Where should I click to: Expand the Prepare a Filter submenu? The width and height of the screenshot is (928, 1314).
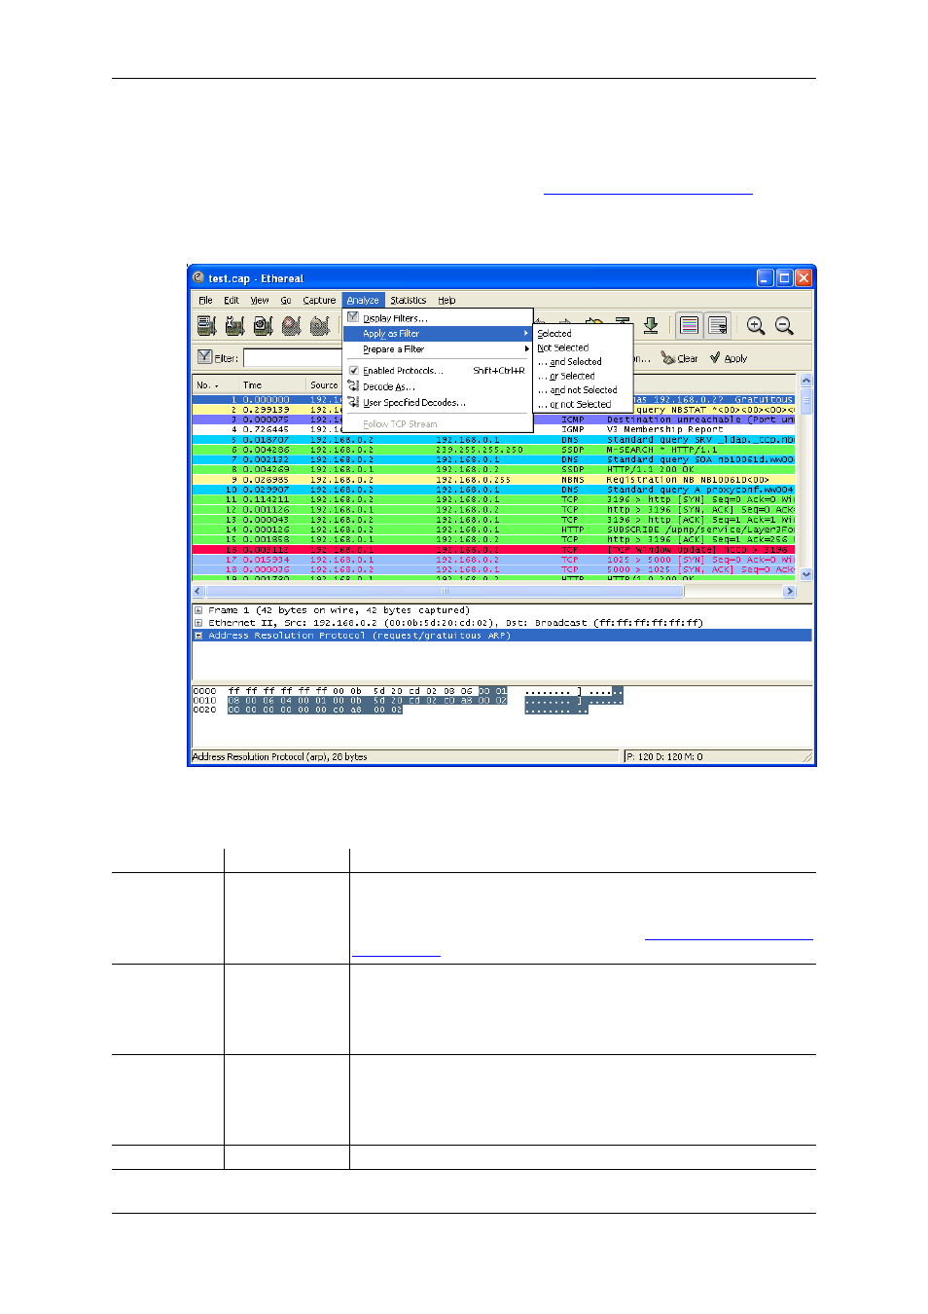point(438,348)
